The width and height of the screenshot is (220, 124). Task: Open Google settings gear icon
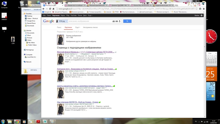coord(201,15)
